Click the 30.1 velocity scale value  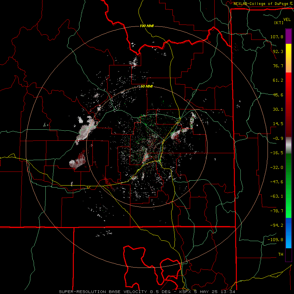tap(278, 109)
